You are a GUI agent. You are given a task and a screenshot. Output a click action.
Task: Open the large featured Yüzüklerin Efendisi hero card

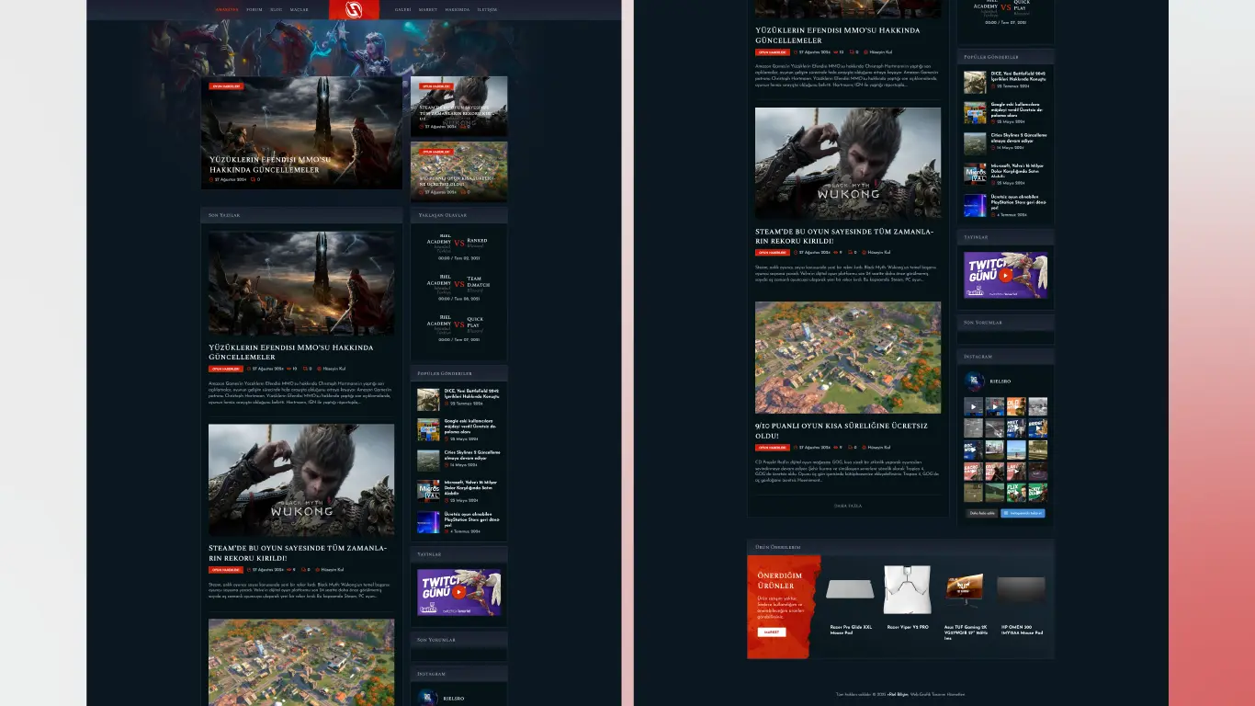coord(301,132)
